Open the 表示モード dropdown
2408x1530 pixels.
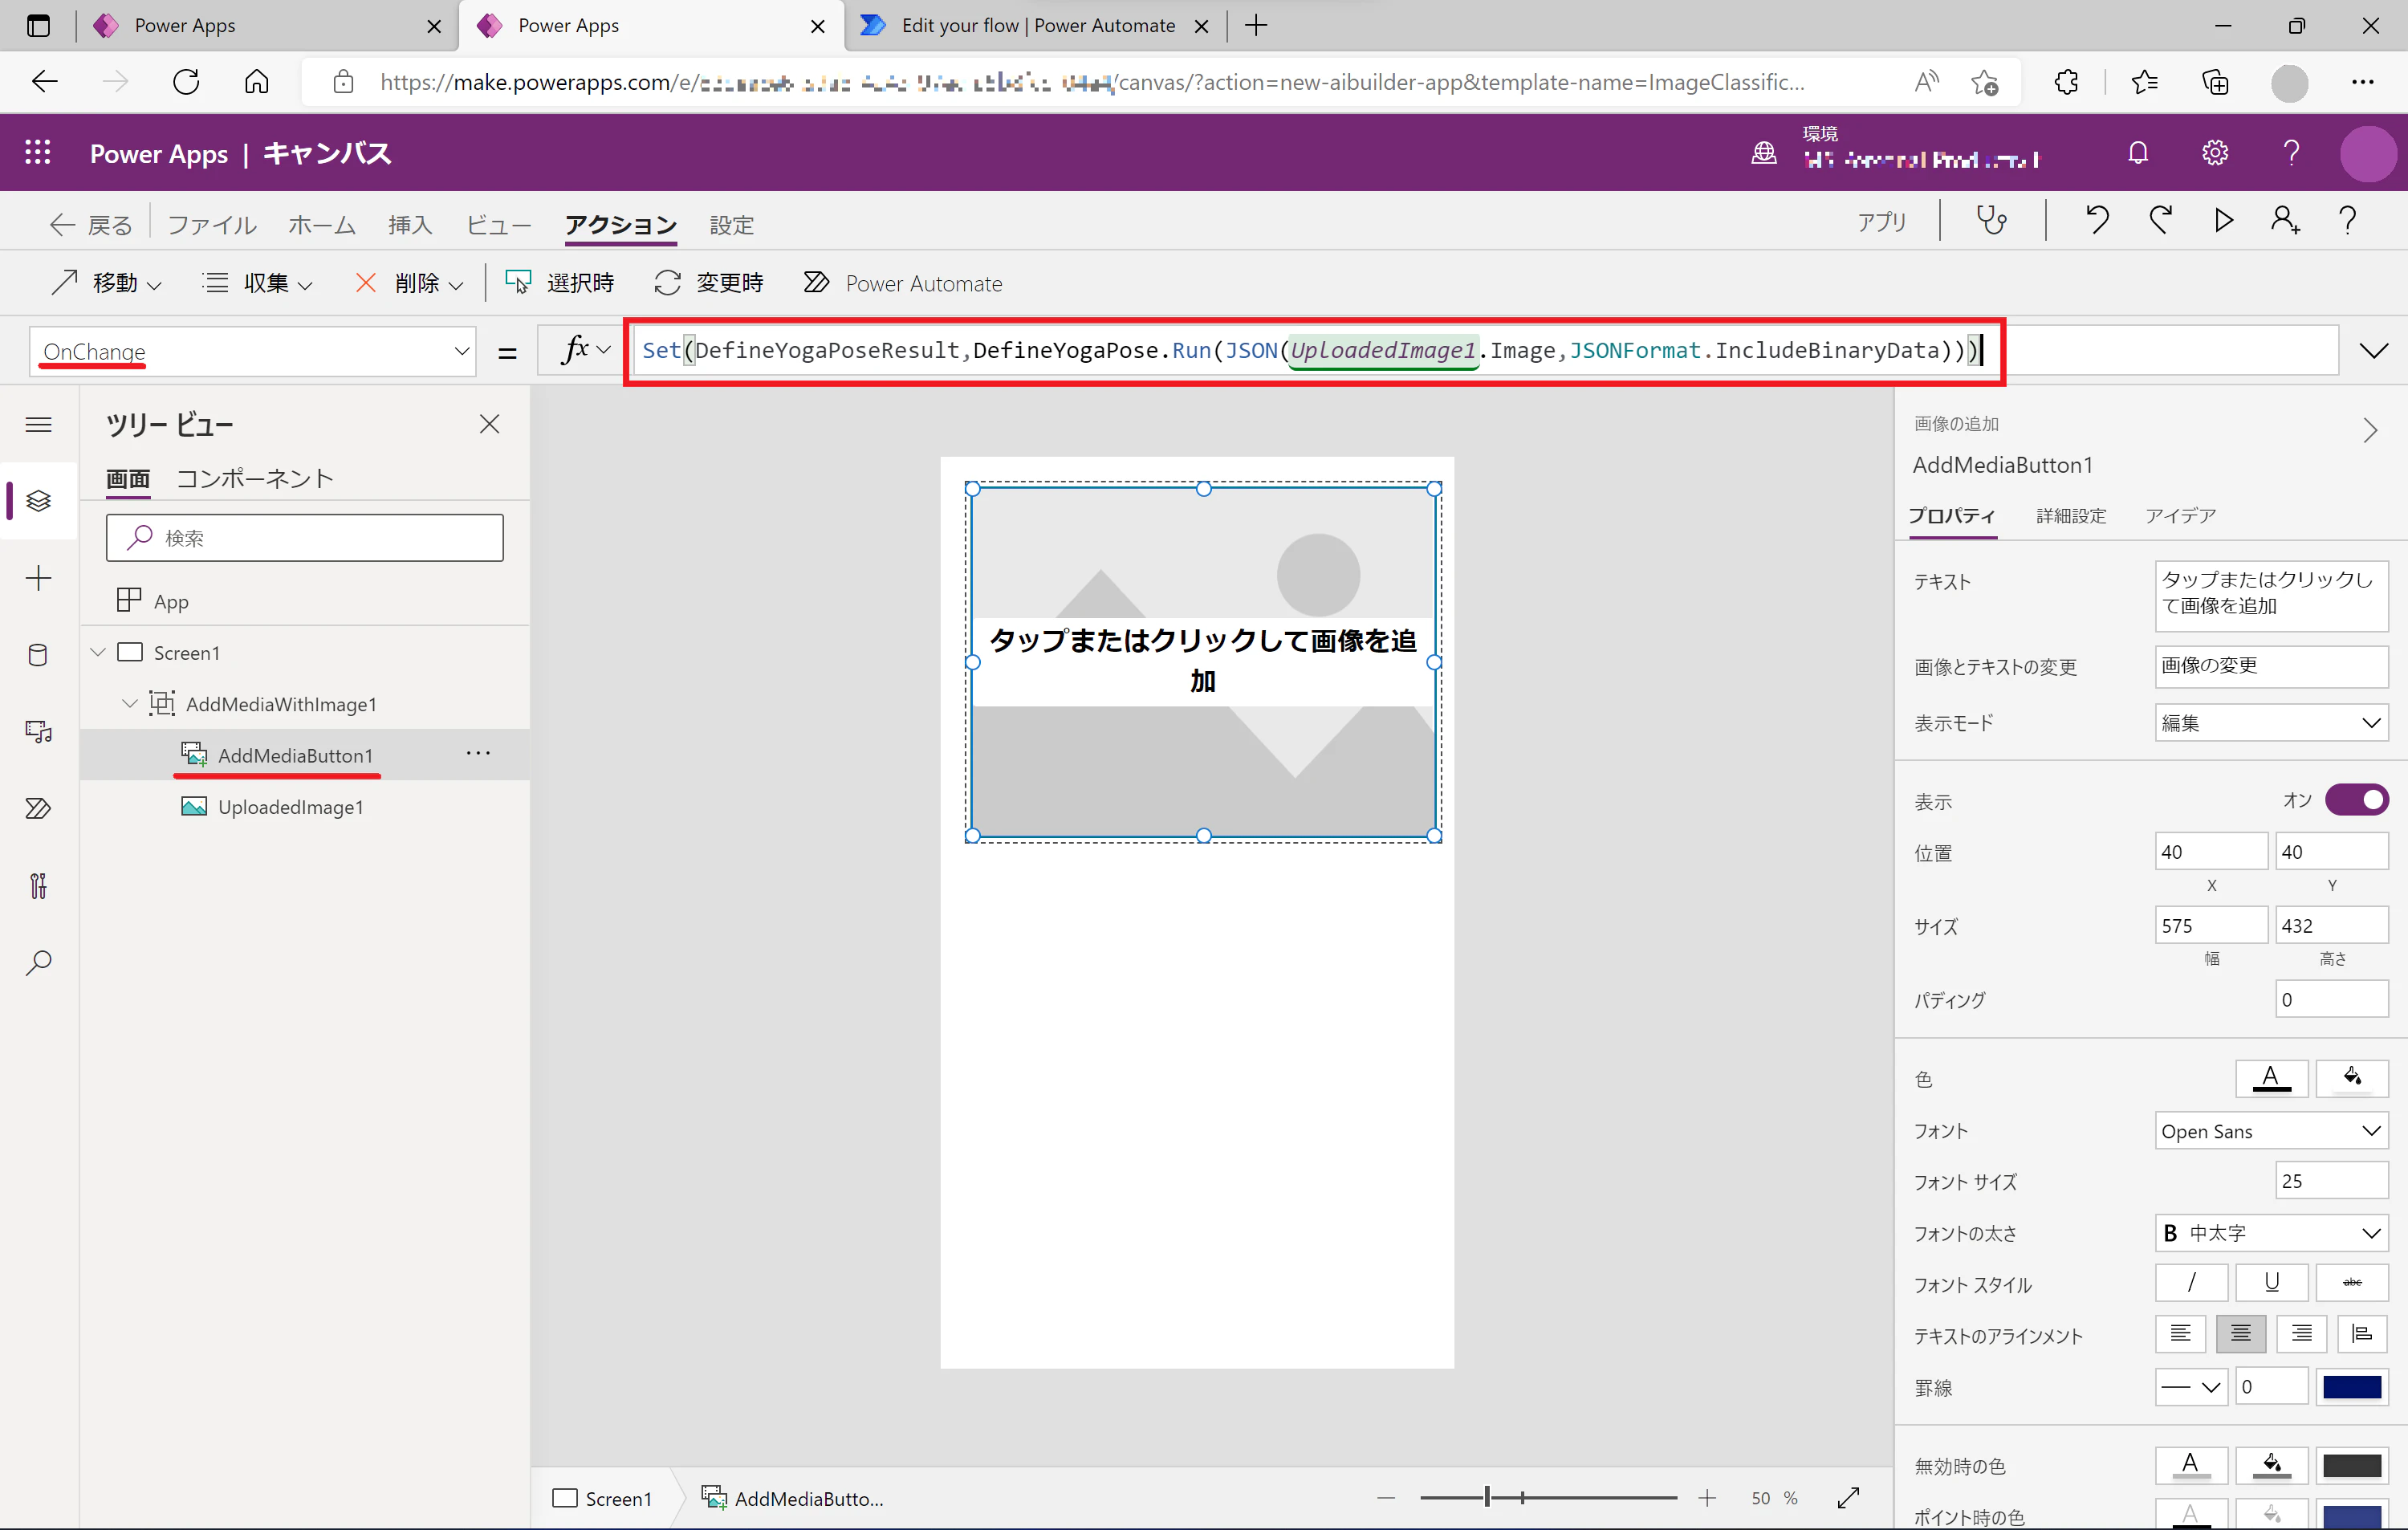[x=2271, y=723]
